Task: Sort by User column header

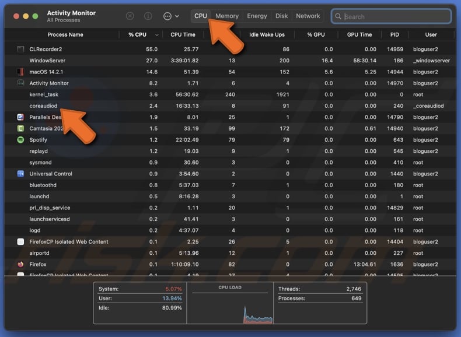Action: pyautogui.click(x=431, y=34)
